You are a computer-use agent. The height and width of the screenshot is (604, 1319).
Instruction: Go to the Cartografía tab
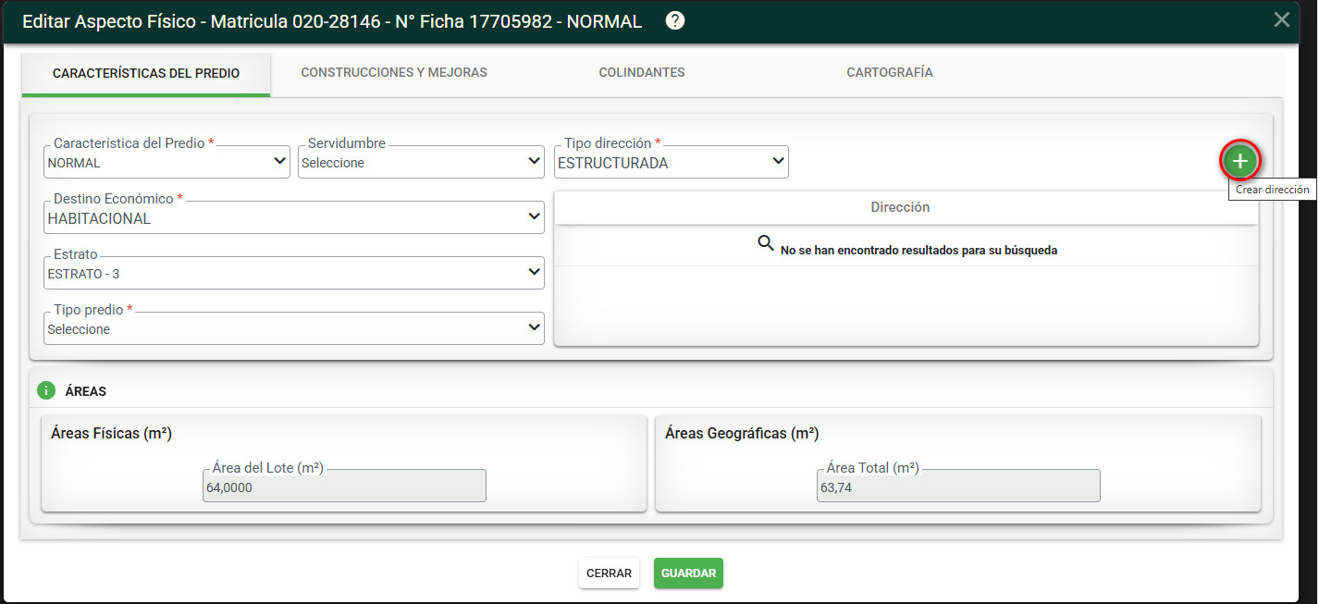tap(890, 72)
